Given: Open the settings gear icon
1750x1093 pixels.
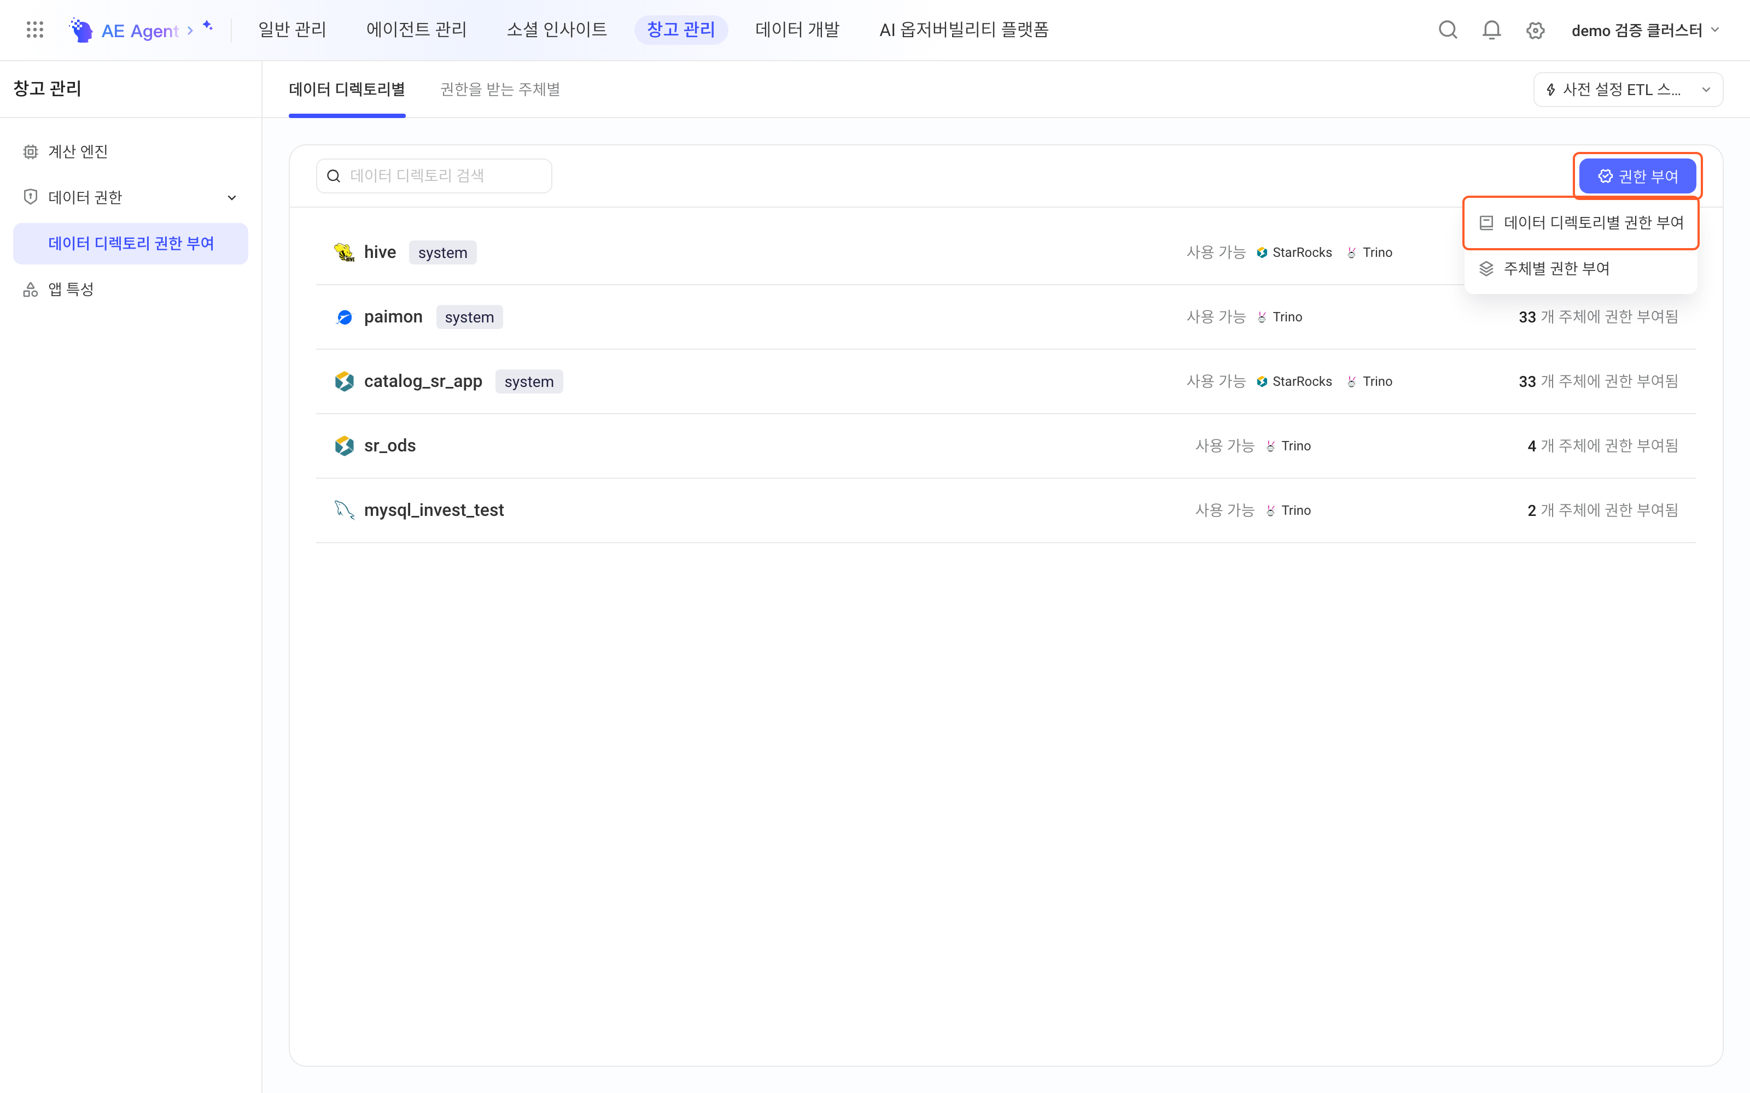Looking at the screenshot, I should click(x=1535, y=30).
